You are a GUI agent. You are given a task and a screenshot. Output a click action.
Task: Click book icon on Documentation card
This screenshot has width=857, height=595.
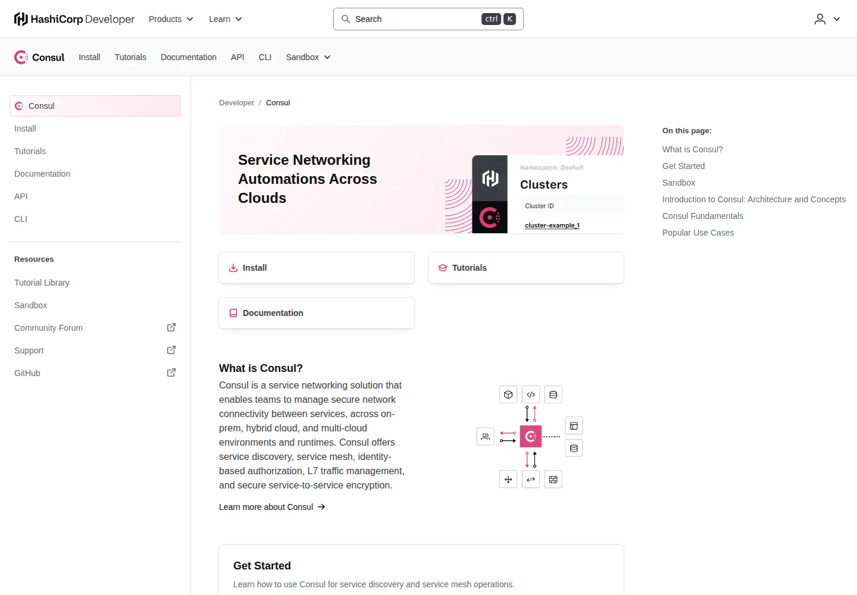pos(233,313)
